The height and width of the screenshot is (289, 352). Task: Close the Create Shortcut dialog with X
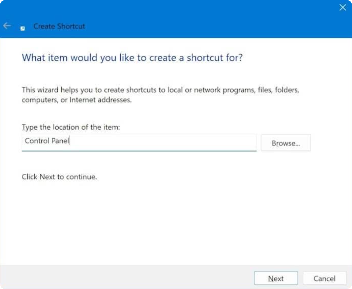coord(343,8)
